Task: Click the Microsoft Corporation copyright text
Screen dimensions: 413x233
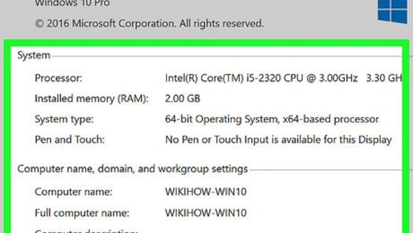Action: [x=149, y=24]
